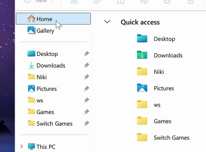
Task: Collapse the Quick access section chevron
Action: (107, 22)
